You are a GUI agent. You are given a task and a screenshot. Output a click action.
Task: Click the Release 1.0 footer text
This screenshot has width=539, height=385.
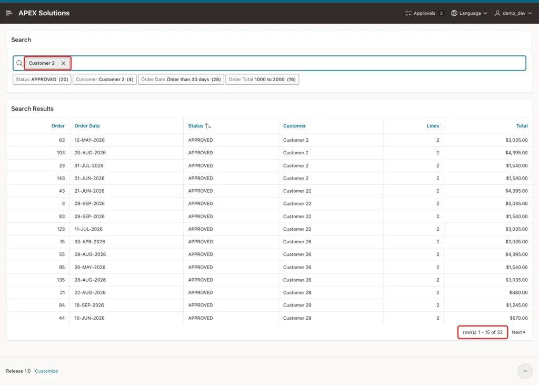[x=18, y=371]
